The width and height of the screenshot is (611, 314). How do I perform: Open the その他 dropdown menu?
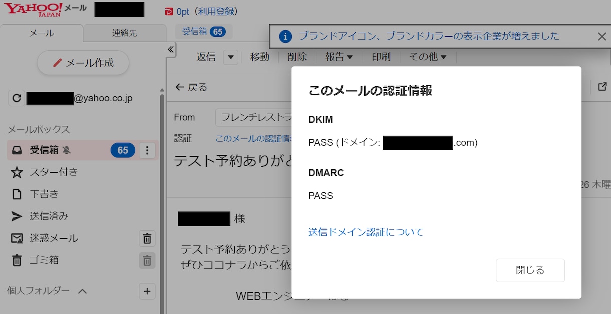click(428, 57)
